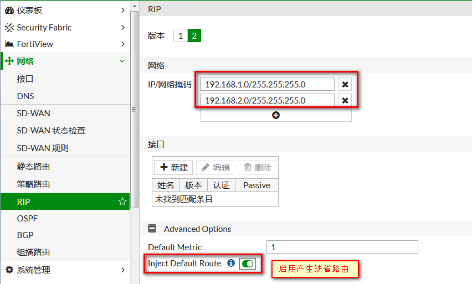Add a new IP/network row with plus icon
Screen dimensions: 472x284
coord(275,115)
